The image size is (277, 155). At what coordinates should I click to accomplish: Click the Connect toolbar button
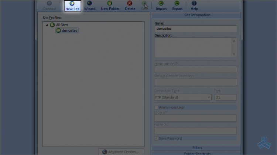point(49,6)
